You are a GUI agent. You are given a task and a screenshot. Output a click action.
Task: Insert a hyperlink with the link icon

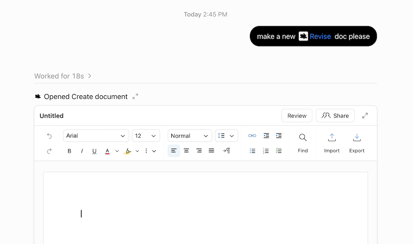coord(252,136)
